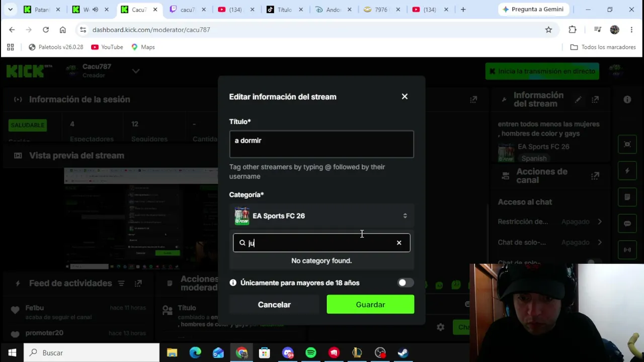Open the Paletools v26.0.28 bookmark
Viewport: 644px width, 362px height.
click(x=56, y=47)
